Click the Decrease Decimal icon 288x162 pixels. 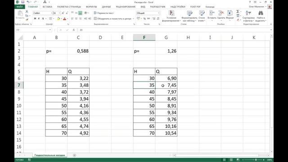158,18
